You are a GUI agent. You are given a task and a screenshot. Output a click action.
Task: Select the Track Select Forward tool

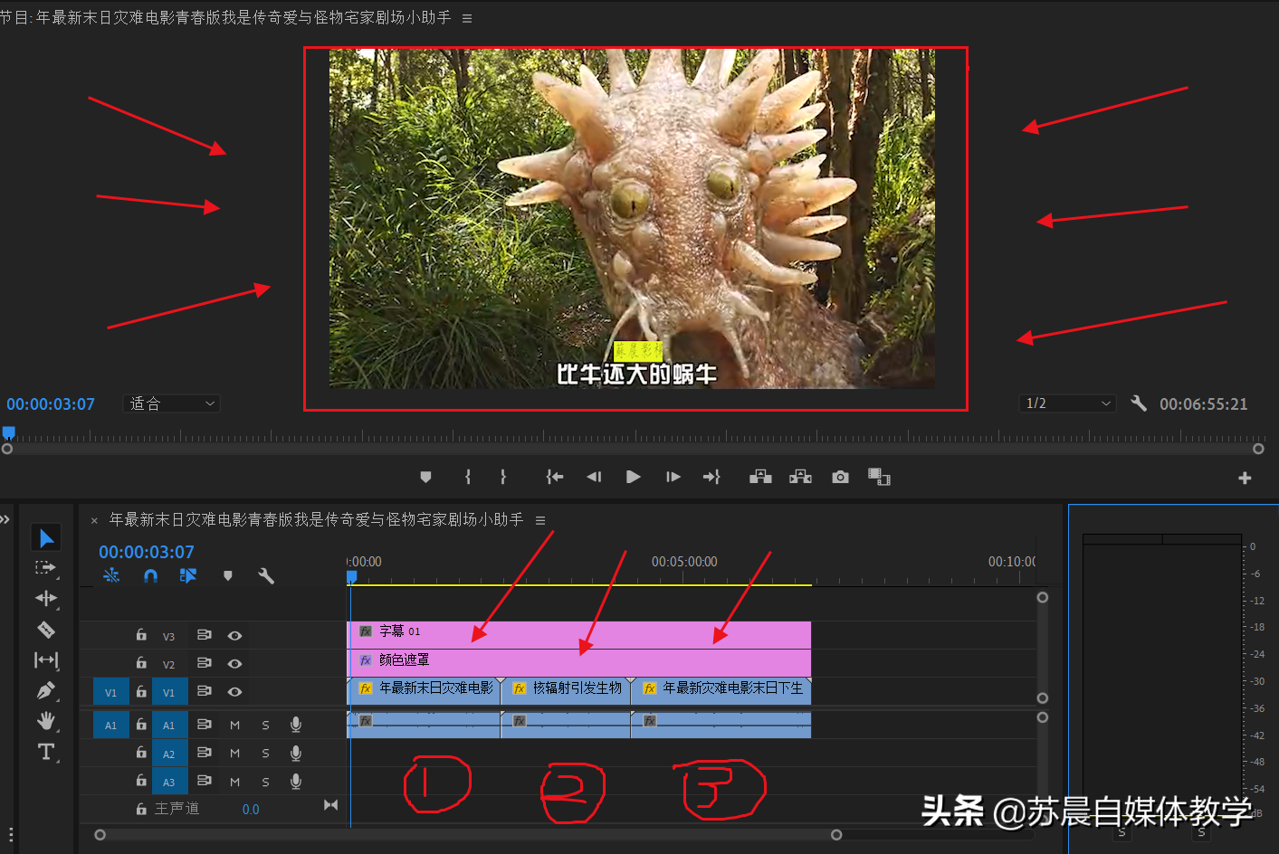[x=45, y=568]
